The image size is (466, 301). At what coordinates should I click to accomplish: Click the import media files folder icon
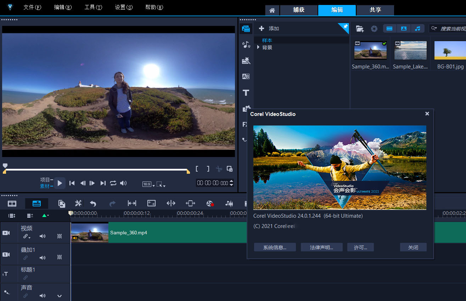coord(360,29)
